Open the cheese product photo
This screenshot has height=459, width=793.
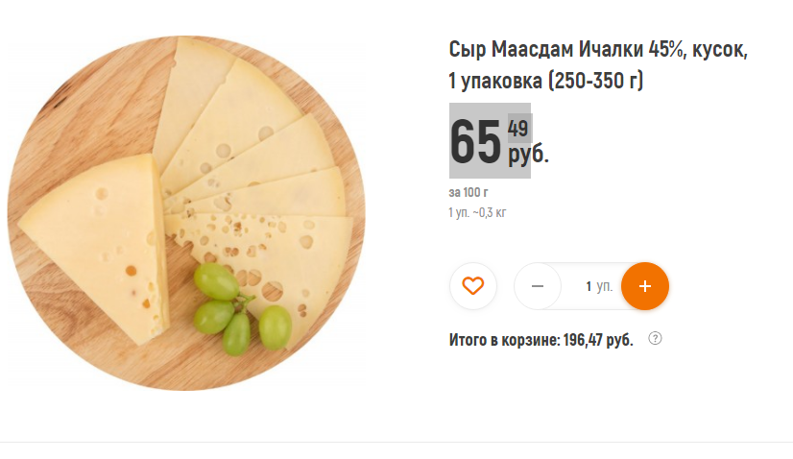click(186, 213)
